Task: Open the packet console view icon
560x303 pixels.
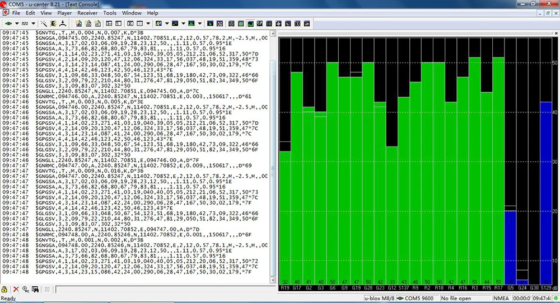Action: point(109,23)
